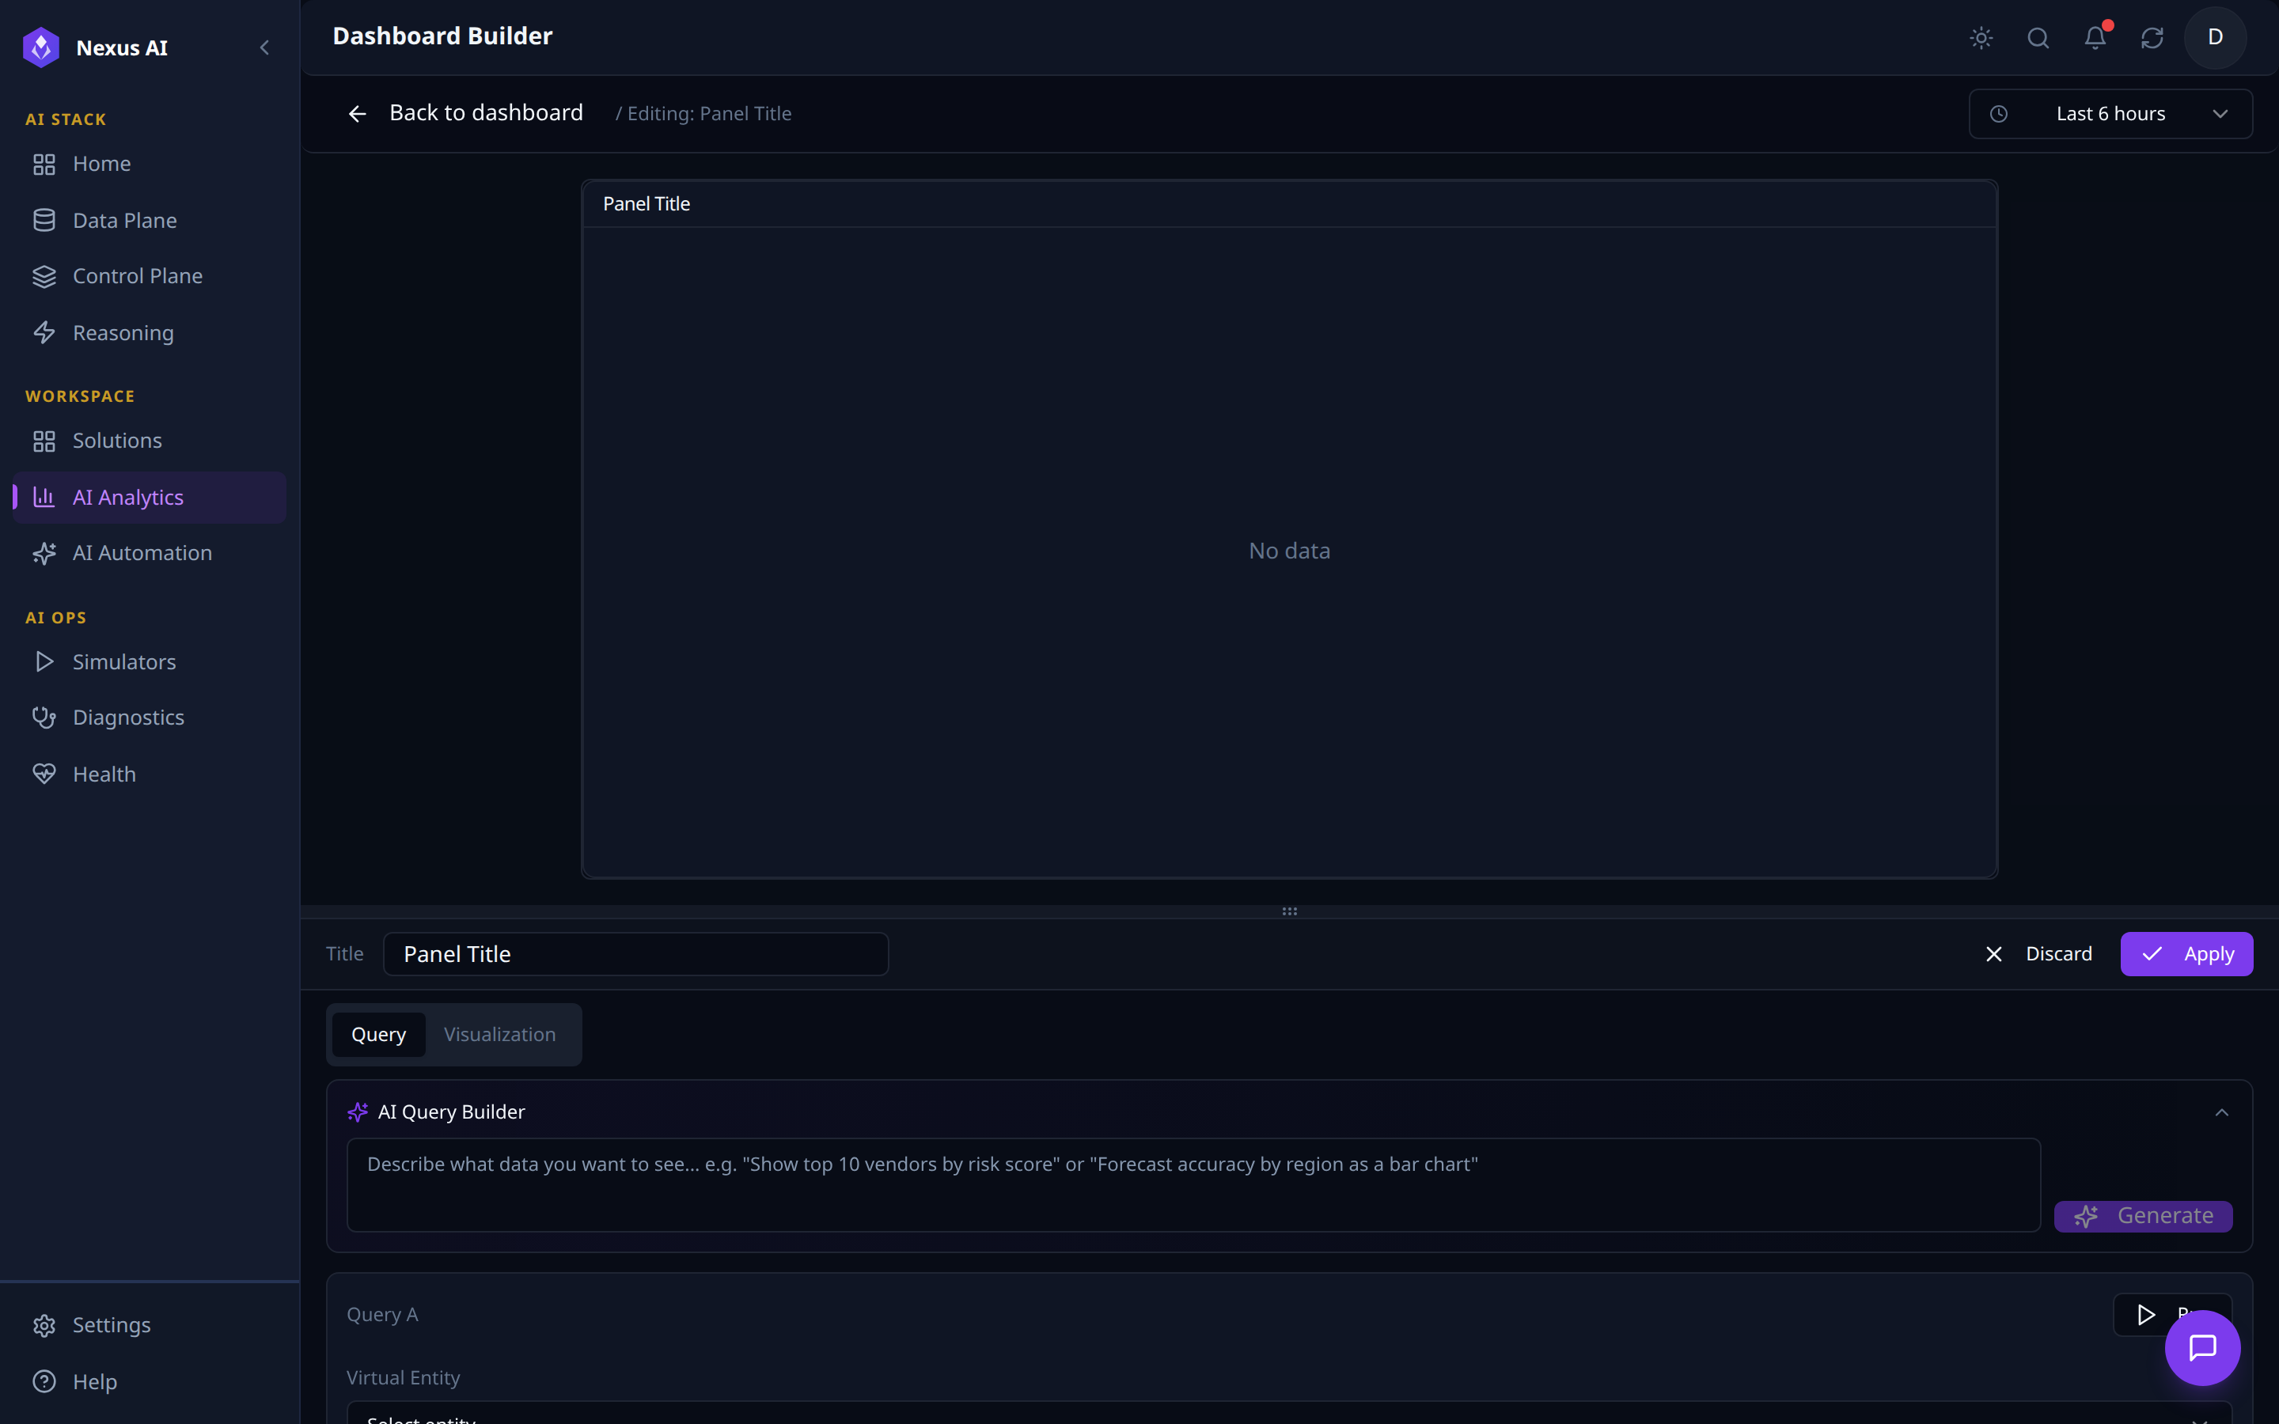Viewport: 2279px width, 1424px height.
Task: Open the AI Automation label
Action: 142,553
